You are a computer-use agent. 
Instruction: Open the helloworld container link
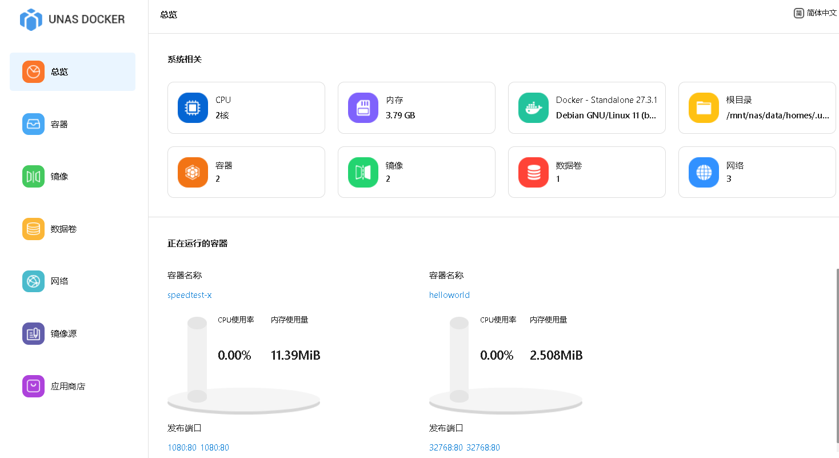(449, 295)
